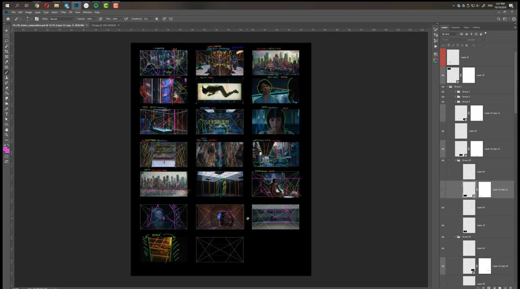Open the brush blend Mode dropdown
Viewport: 520px width, 289px height.
click(62, 19)
